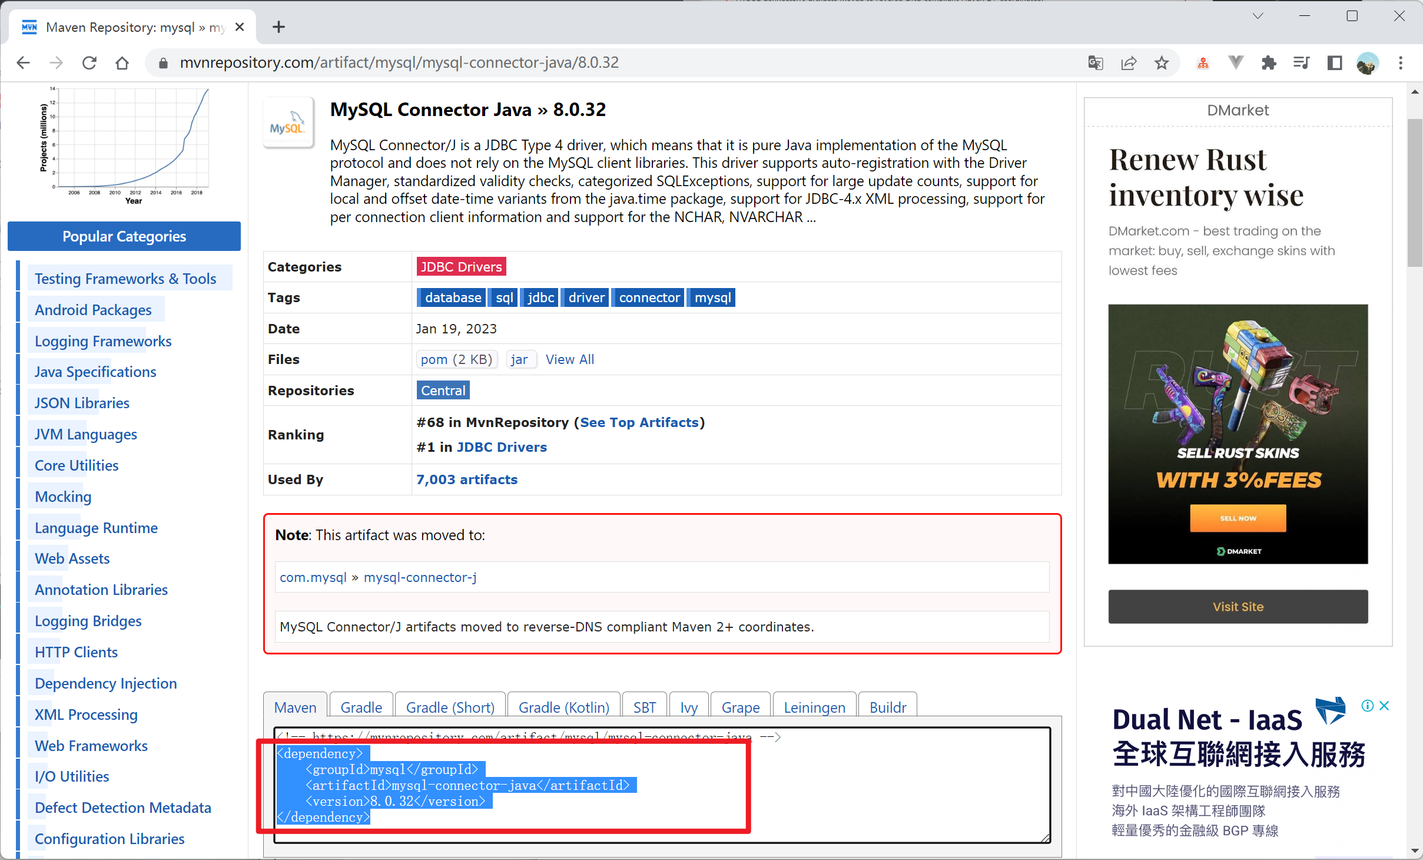The width and height of the screenshot is (1423, 860).
Task: Open JDBC Drivers ranking link
Action: pos(502,447)
